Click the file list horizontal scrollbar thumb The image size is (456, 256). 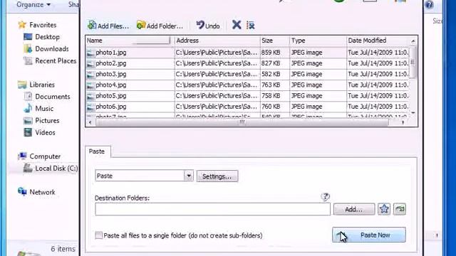[x=242, y=122]
